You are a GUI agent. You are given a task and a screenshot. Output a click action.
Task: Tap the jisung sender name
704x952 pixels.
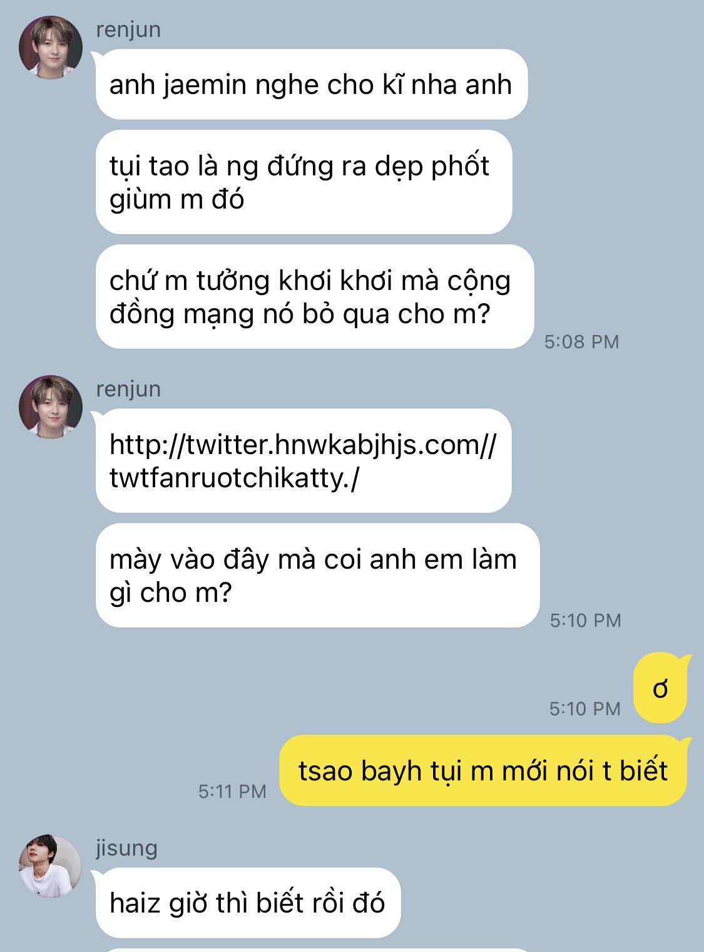tap(126, 848)
